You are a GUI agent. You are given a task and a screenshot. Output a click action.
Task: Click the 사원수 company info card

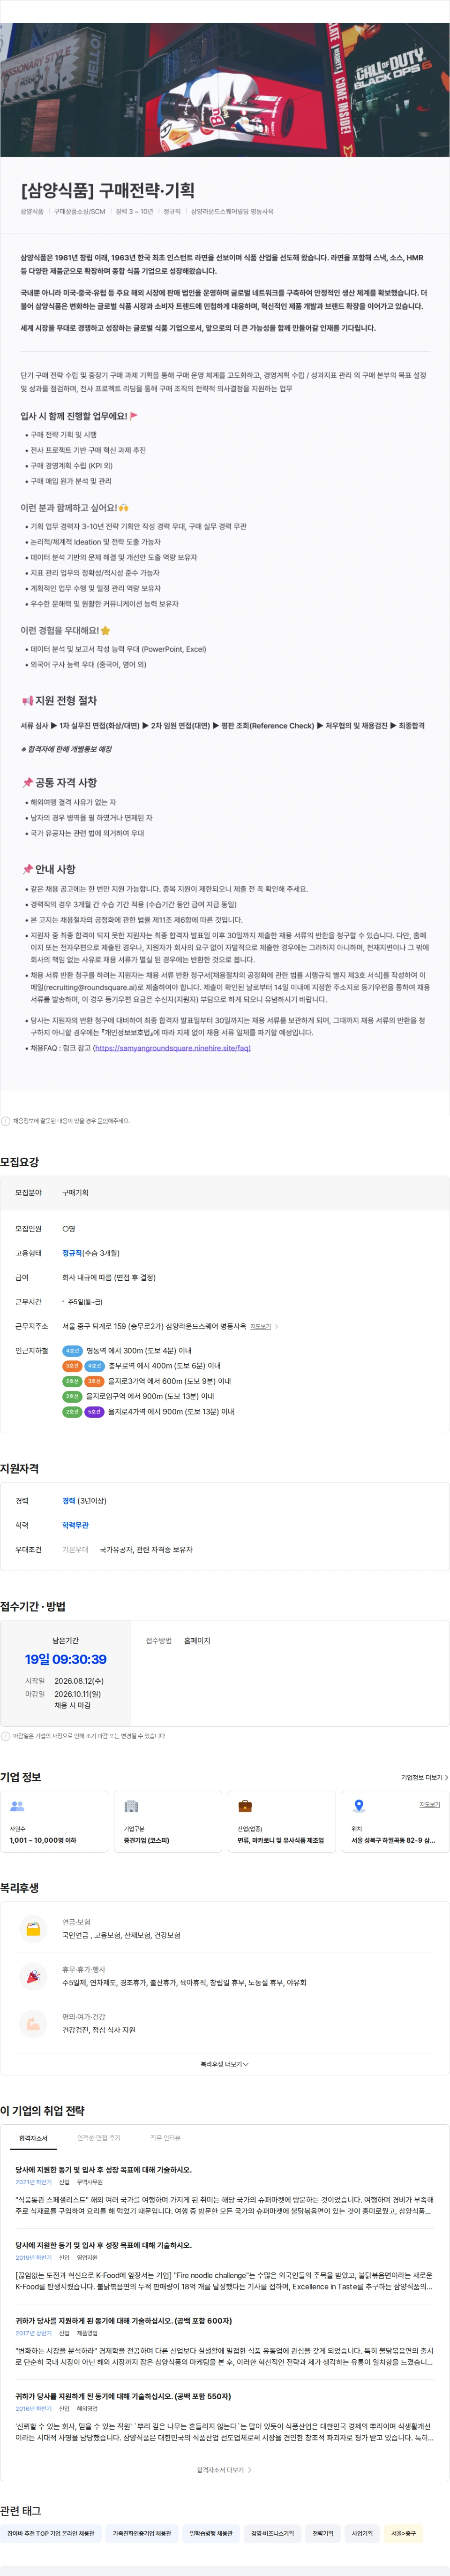(x=54, y=1821)
